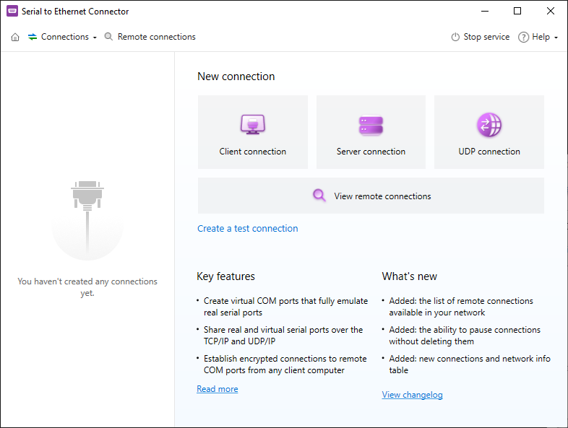Click the app logo in title bar
Screen dimensions: 568x428
(x=12, y=12)
